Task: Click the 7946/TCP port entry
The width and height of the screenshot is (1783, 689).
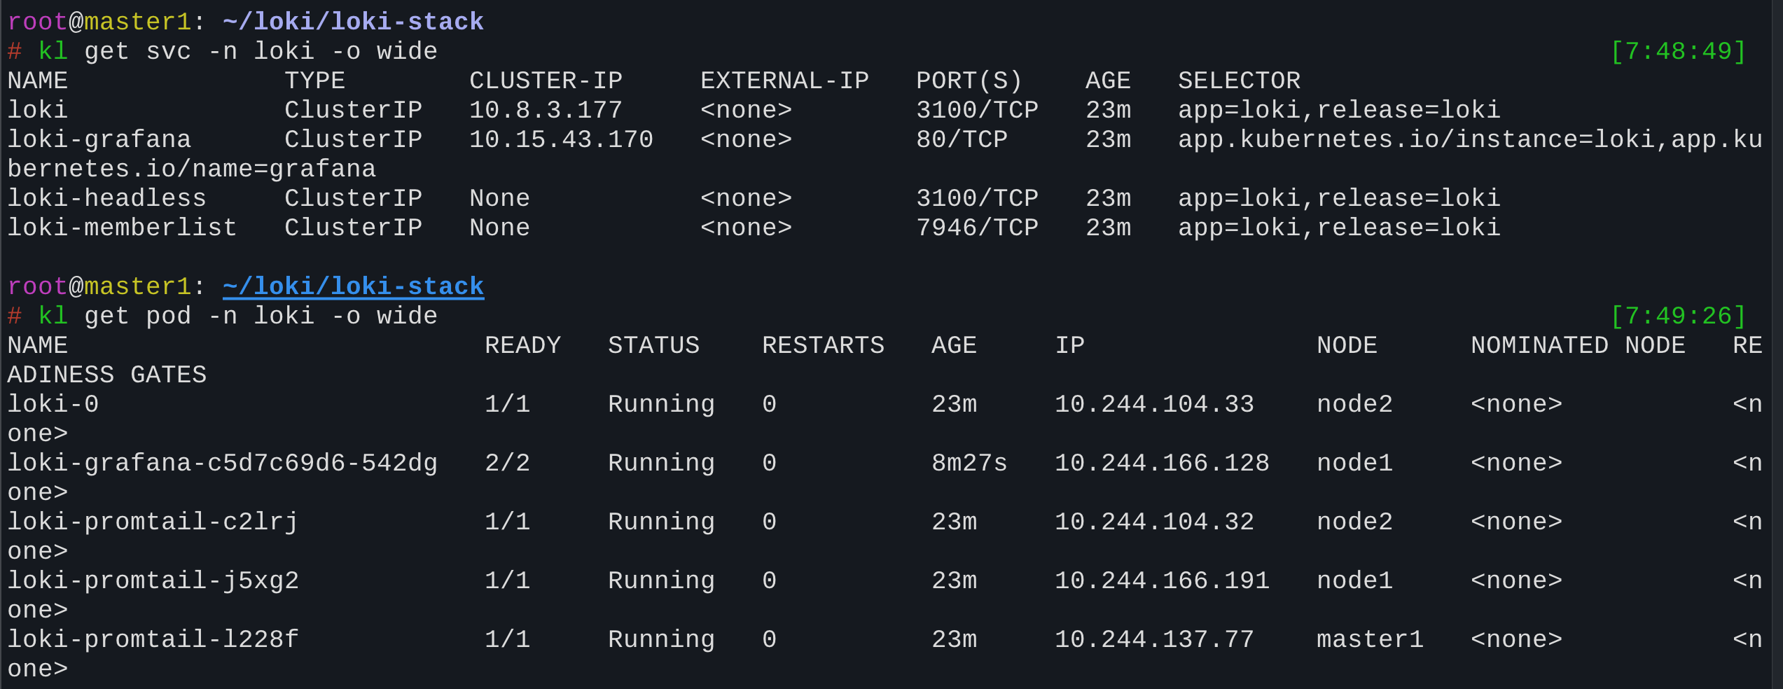Action: click(x=977, y=228)
